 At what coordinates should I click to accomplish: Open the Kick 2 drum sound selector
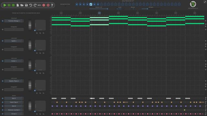pos(14,98)
